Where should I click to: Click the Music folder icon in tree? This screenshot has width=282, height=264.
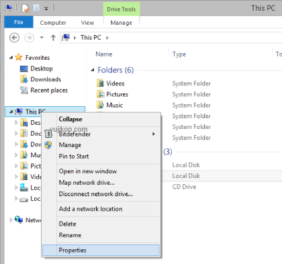pos(24,155)
